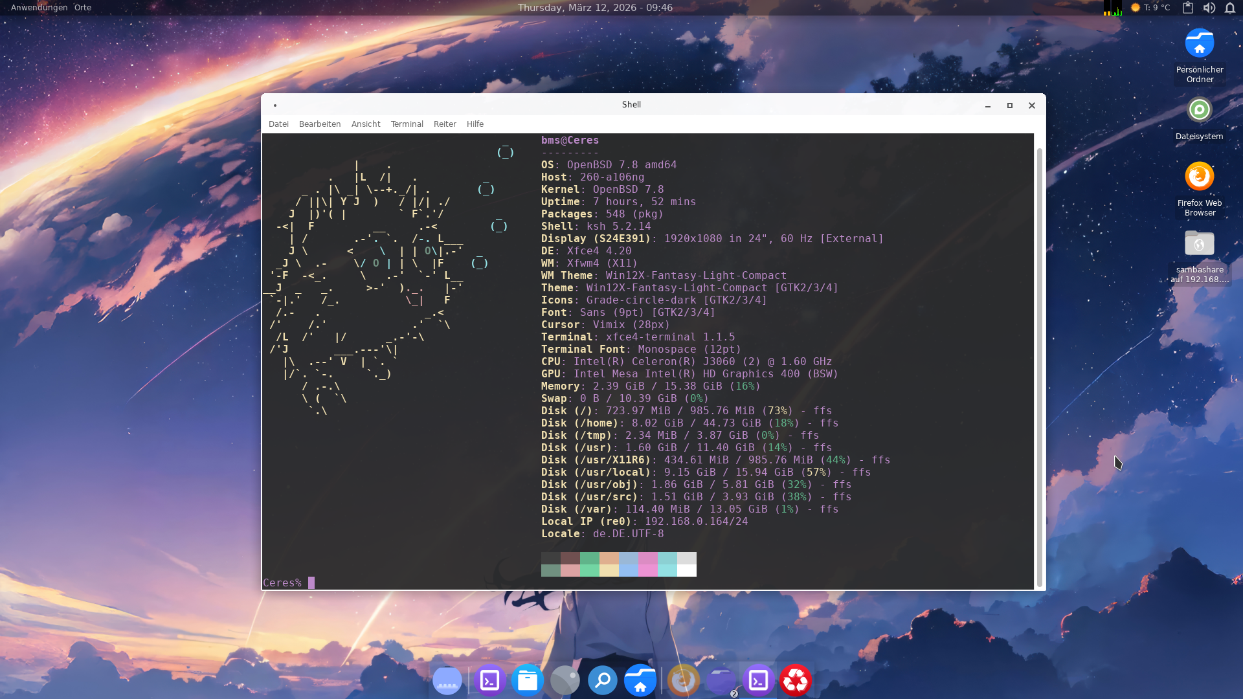The image size is (1243, 699).
Task: Open the gray sphere dock icon
Action: point(565,681)
